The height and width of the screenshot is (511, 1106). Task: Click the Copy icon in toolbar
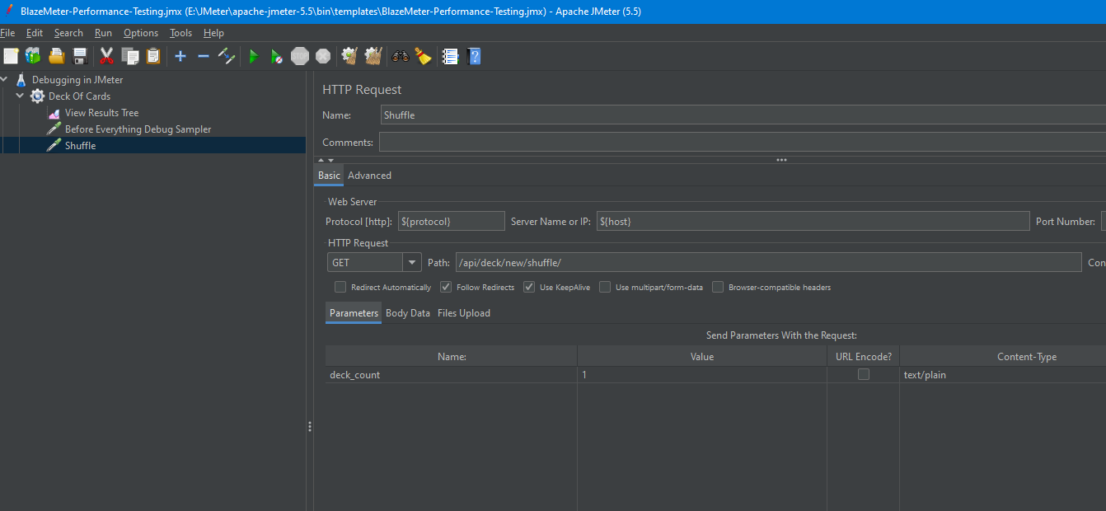pos(130,56)
